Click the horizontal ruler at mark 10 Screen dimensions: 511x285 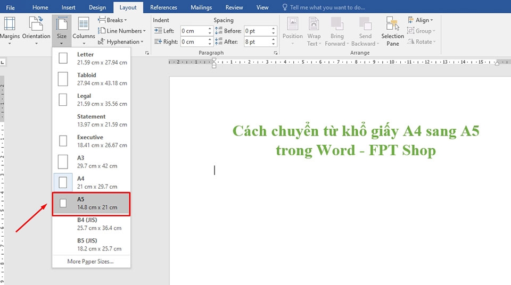click(x=392, y=62)
